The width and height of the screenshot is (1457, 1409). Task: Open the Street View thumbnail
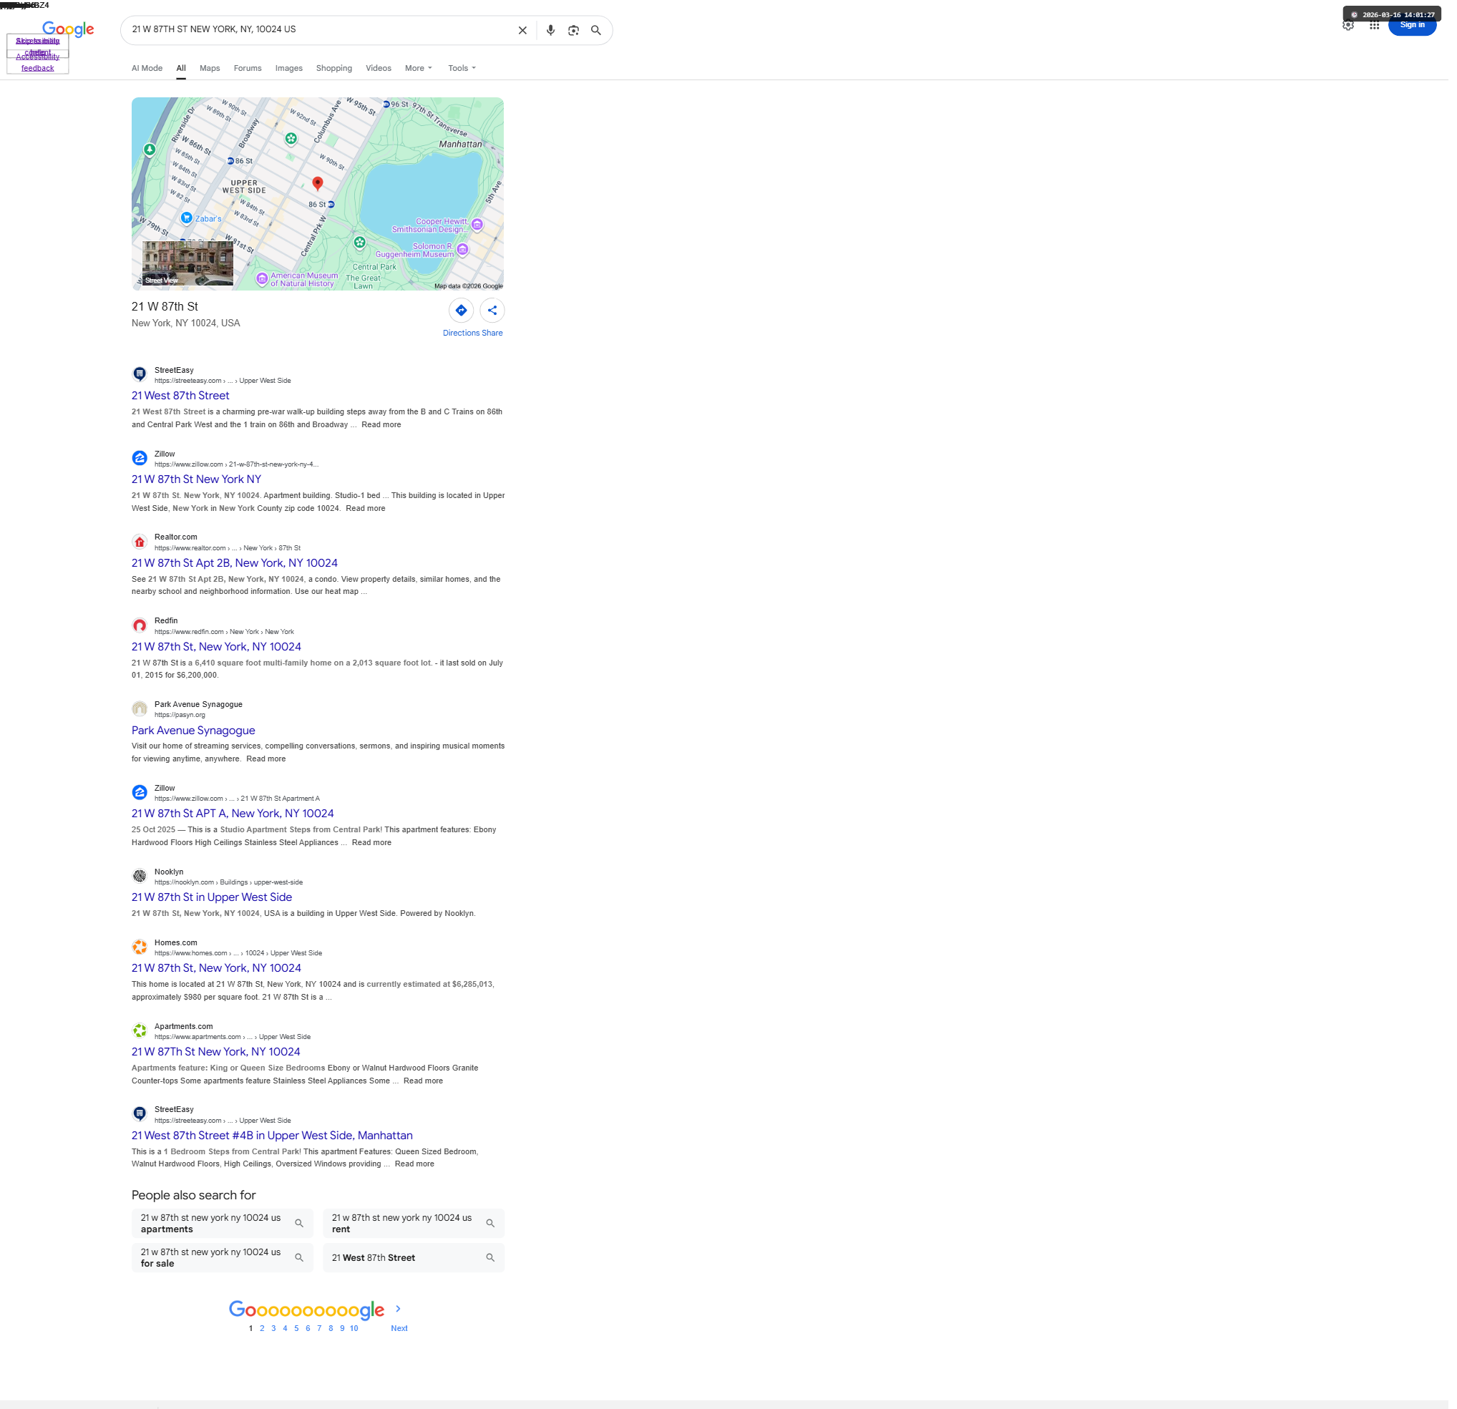pos(188,264)
